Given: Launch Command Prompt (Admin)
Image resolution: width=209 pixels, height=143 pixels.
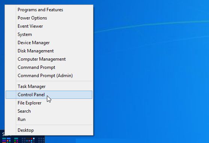Looking at the screenshot, I should tap(49, 76).
